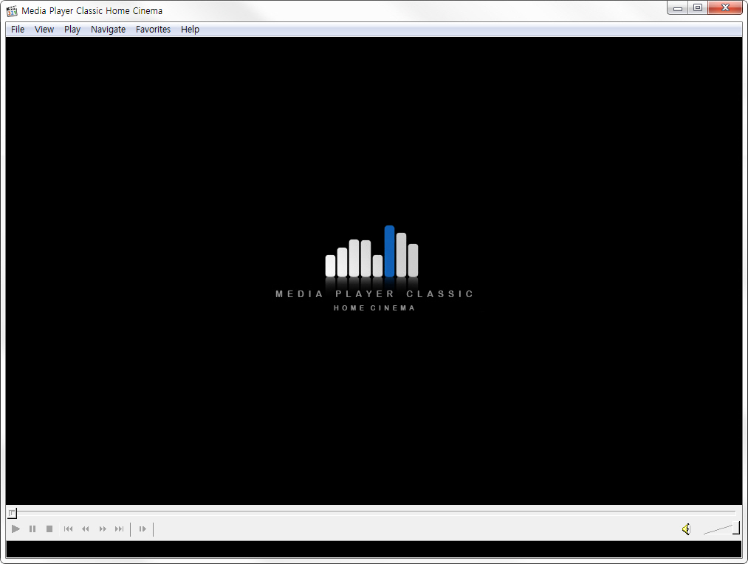Mute audio with the speaker icon
748x564 pixels.
(x=687, y=529)
